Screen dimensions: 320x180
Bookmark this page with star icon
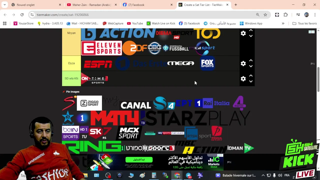(x=265, y=15)
